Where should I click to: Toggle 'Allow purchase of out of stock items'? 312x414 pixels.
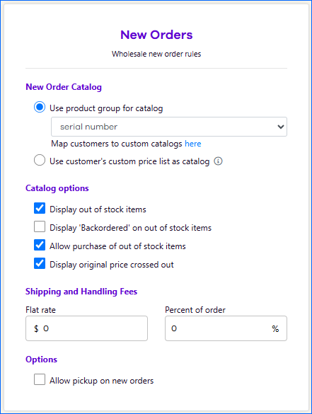(40, 246)
